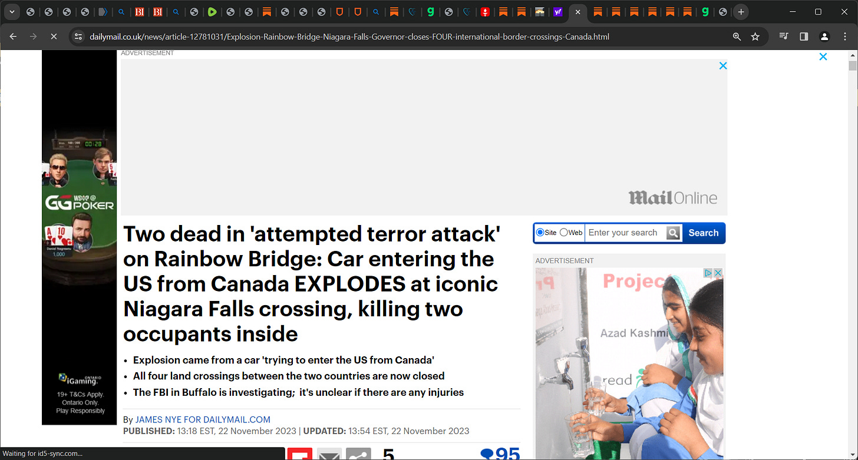Viewport: 858px width, 460px height.
Task: Expand the tab search dropdown arrow
Action: click(x=11, y=12)
